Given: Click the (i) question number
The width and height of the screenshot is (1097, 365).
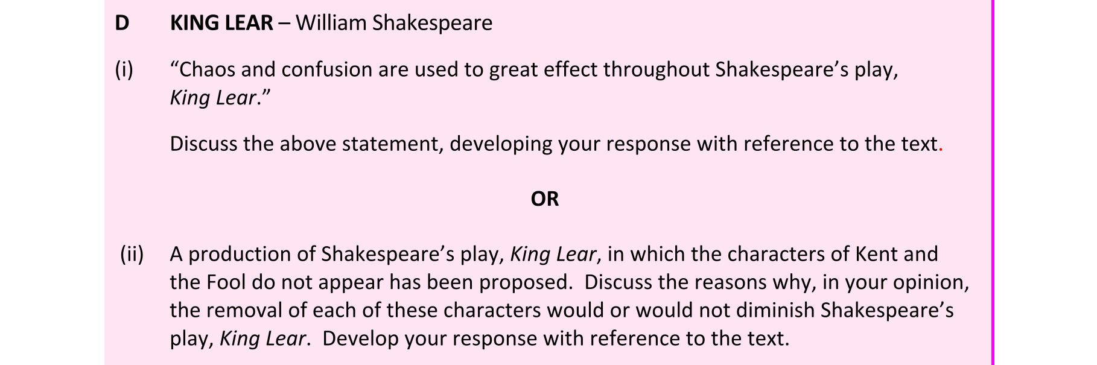Looking at the screenshot, I should pos(124,69).
